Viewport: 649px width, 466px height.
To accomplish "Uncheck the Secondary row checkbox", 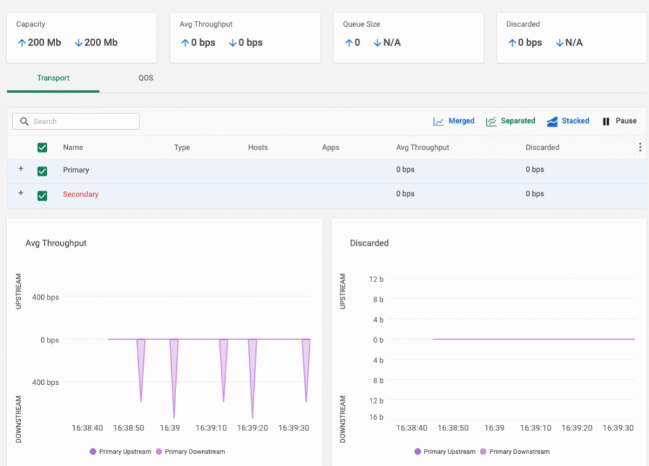I will [42, 195].
